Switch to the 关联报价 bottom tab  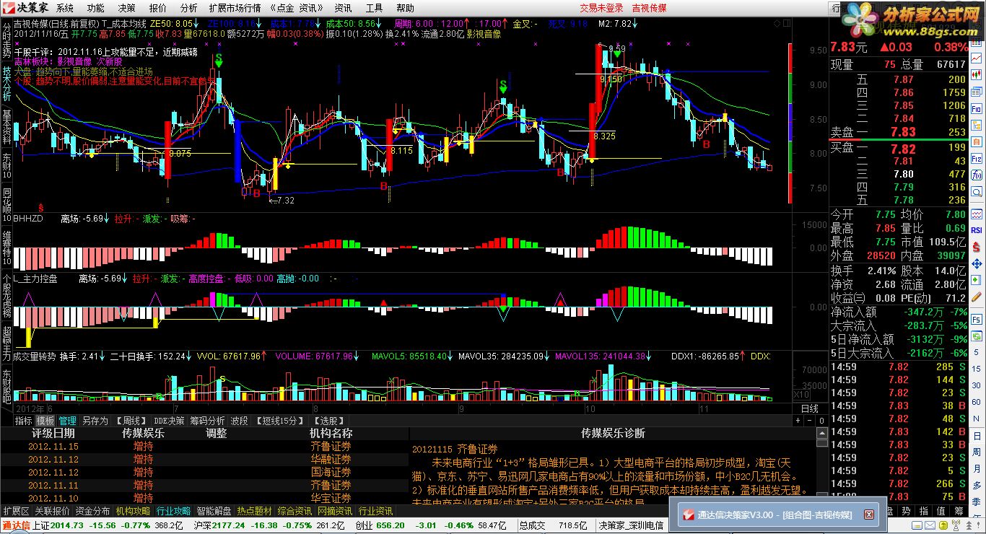53,511
